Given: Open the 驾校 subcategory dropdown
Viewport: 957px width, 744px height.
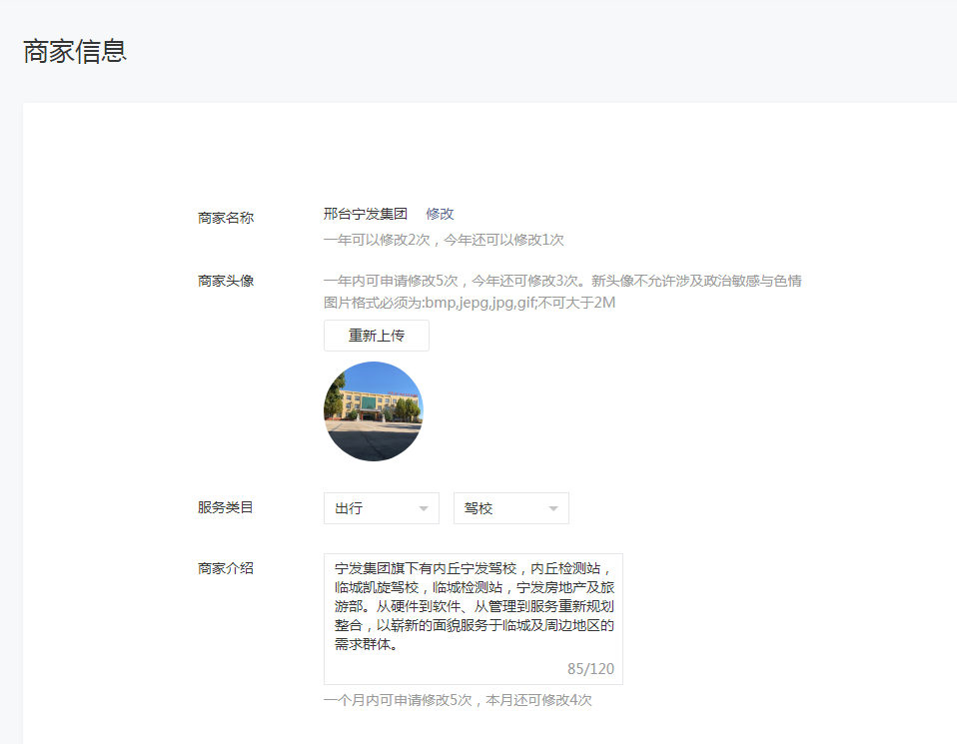Looking at the screenshot, I should pyautogui.click(x=510, y=507).
